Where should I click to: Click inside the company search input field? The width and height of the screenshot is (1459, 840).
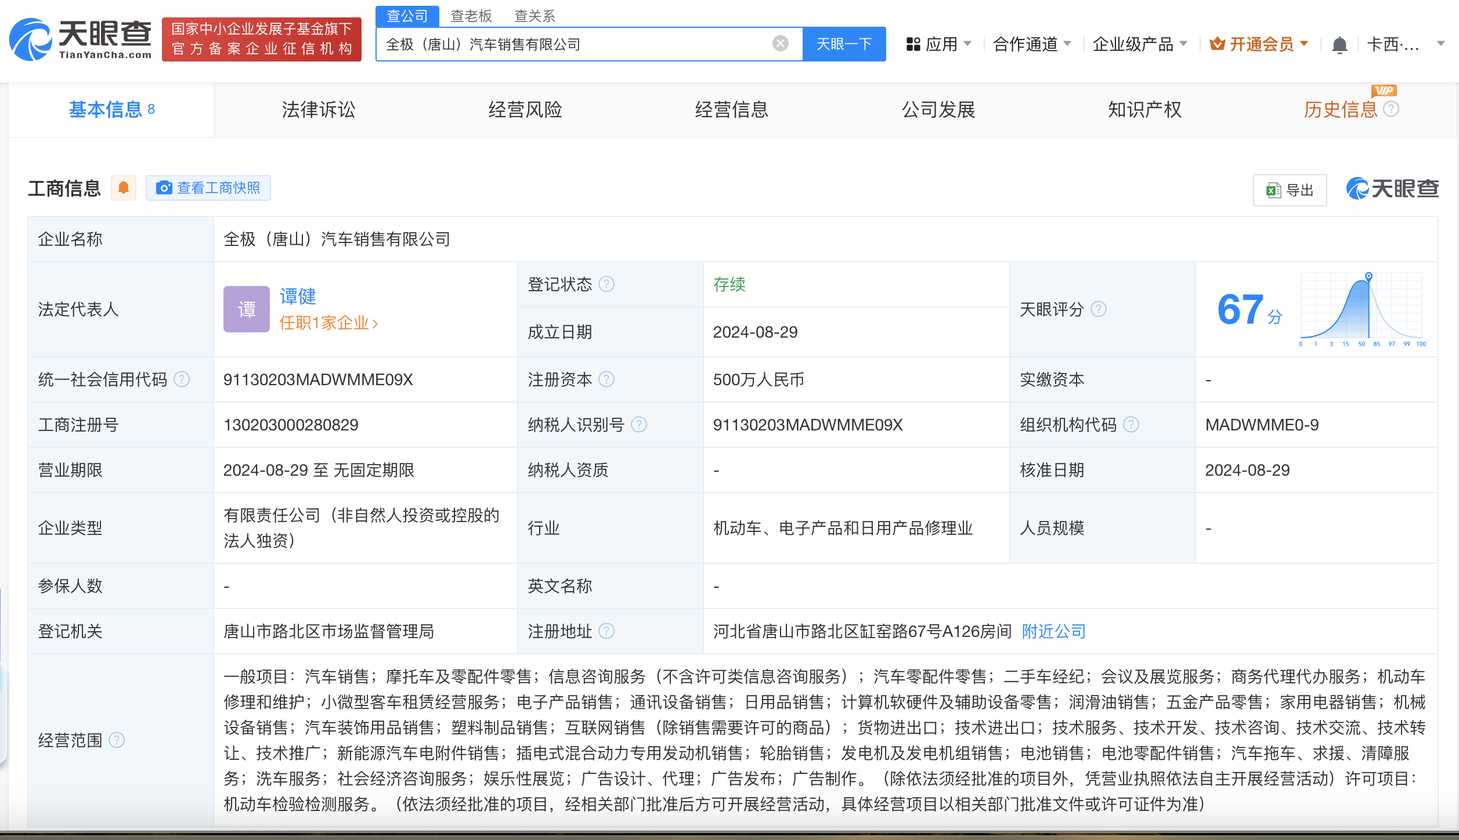pos(580,44)
